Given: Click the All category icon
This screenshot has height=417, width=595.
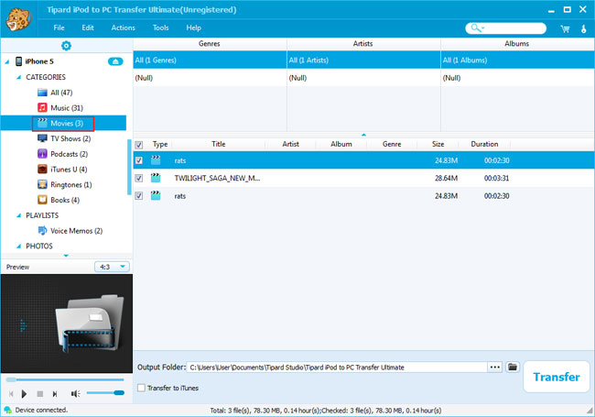Looking at the screenshot, I should point(42,93).
